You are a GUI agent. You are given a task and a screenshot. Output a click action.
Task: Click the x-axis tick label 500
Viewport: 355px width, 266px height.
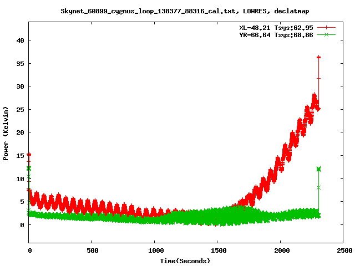click(93, 250)
